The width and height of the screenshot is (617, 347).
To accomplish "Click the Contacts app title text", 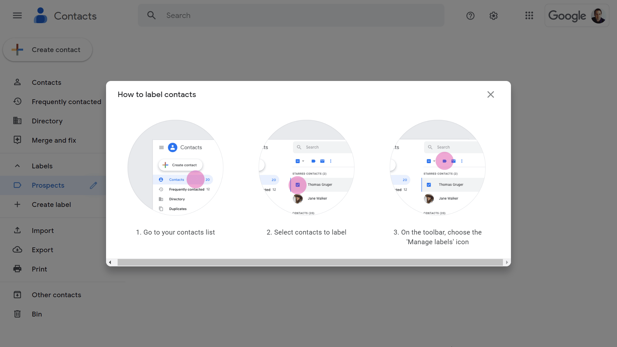I will (75, 16).
